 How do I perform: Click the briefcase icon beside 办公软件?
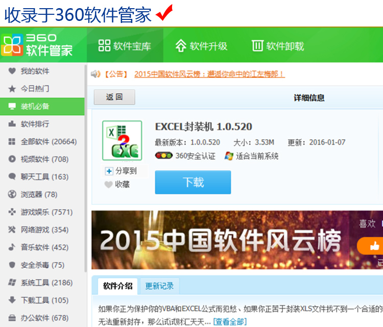pyautogui.click(x=12, y=318)
